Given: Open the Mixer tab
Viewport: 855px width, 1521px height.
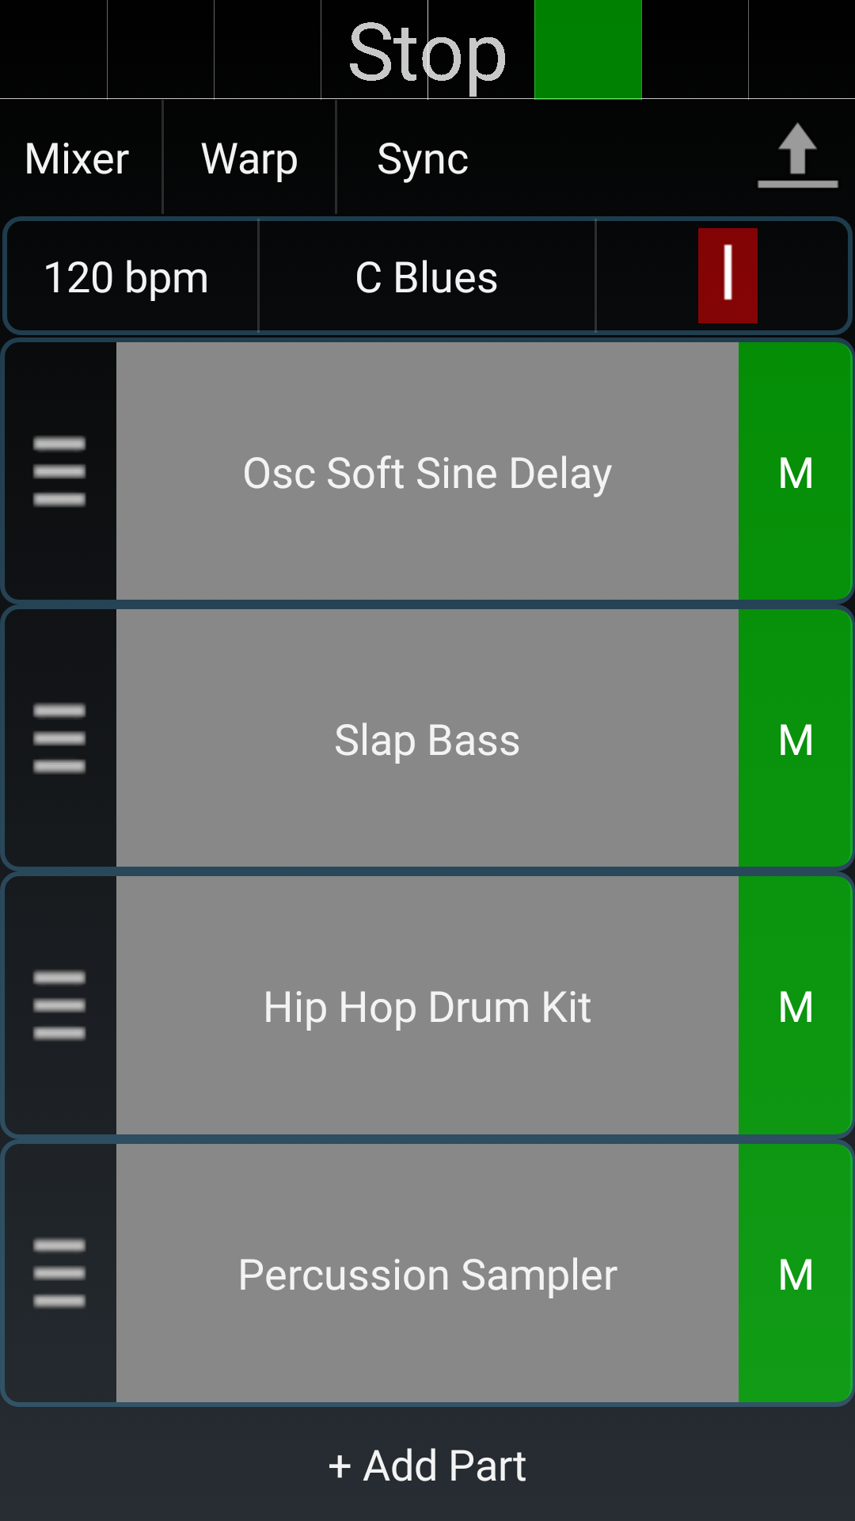Looking at the screenshot, I should (x=77, y=158).
